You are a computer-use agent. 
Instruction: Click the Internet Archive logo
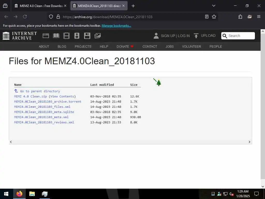(20, 36)
